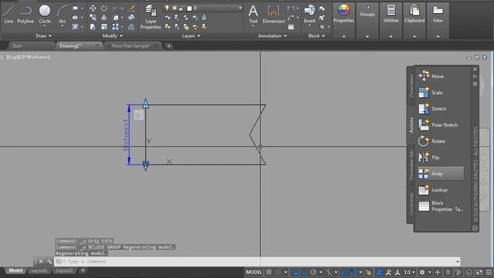Select the Text annotation tool
The height and width of the screenshot is (278, 494).
tap(253, 14)
